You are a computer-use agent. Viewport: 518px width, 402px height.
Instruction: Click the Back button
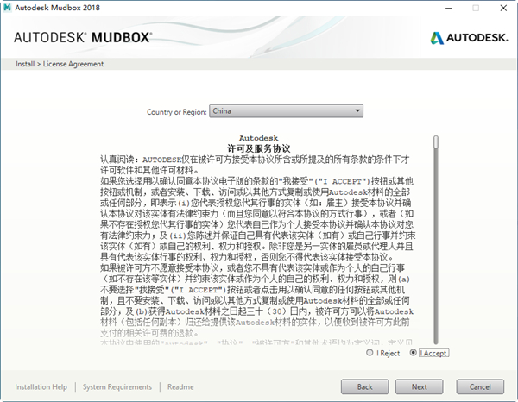click(x=364, y=386)
